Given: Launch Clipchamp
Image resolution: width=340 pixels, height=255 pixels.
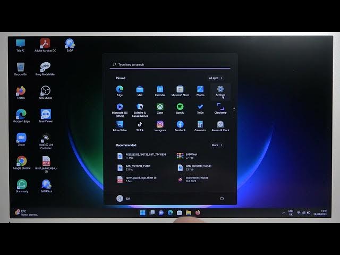Looking at the screenshot, I should pyautogui.click(x=220, y=108).
